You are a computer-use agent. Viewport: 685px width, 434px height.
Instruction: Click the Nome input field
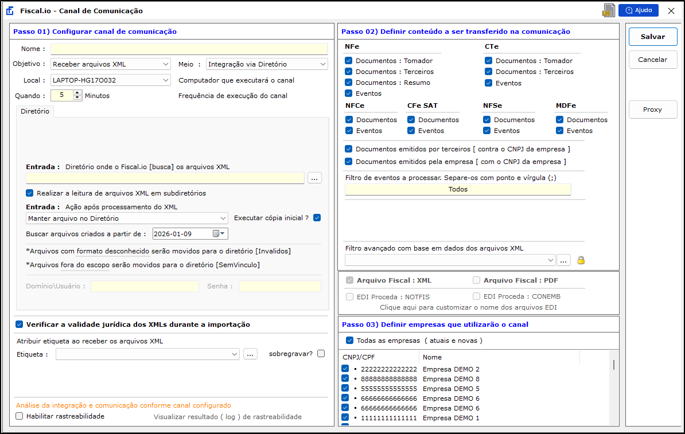pyautogui.click(x=189, y=49)
